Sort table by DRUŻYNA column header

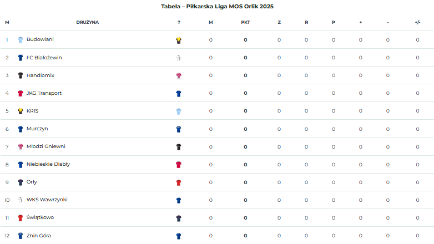tap(87, 23)
